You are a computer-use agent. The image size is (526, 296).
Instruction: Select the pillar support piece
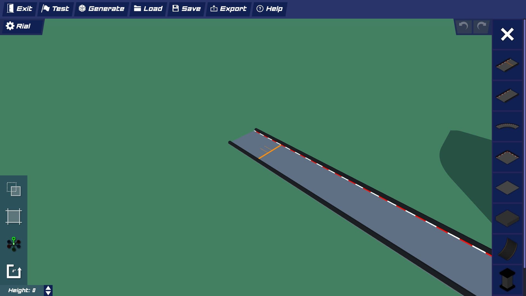pos(507,280)
